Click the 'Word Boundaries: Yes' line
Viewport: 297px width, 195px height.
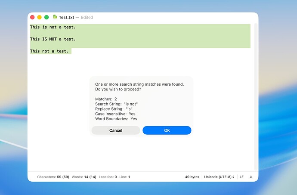tap(116, 119)
